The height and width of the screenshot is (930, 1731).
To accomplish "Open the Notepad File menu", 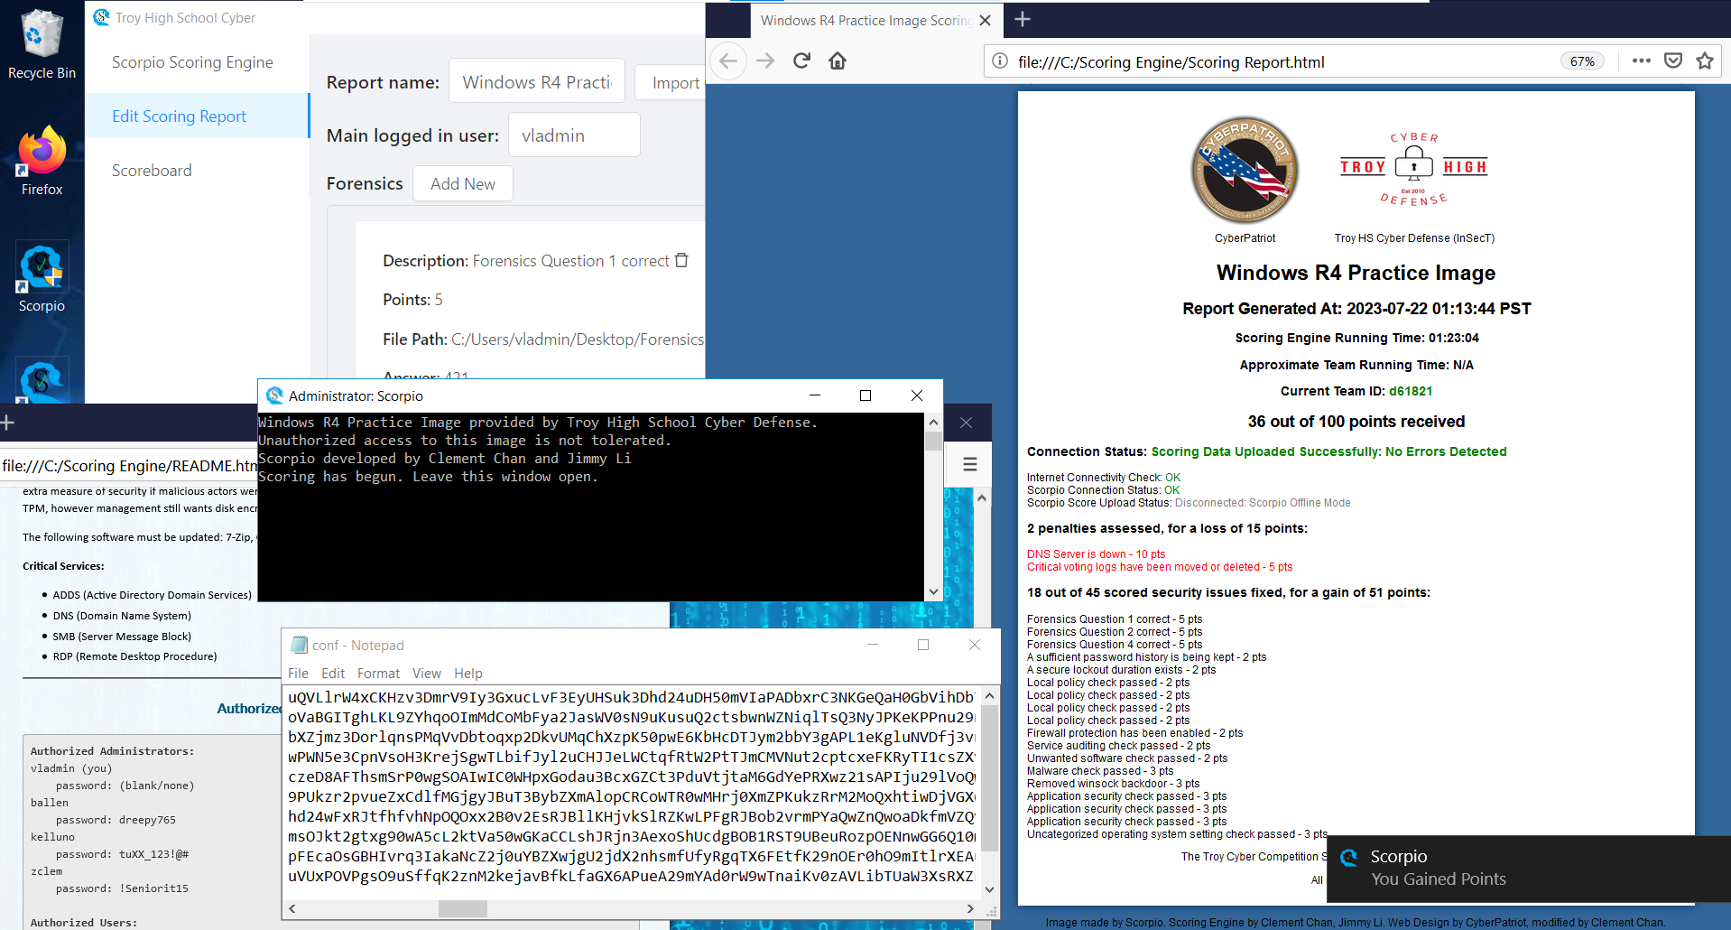I will (298, 674).
